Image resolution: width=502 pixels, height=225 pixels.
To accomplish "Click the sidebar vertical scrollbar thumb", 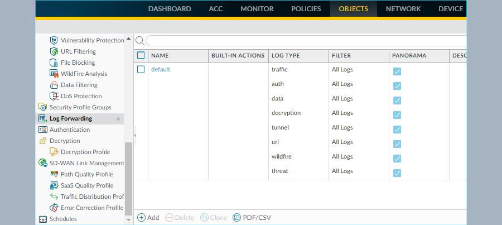I will 128,179.
